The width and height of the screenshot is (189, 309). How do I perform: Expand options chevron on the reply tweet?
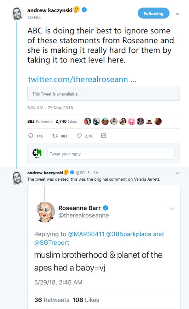click(177, 173)
